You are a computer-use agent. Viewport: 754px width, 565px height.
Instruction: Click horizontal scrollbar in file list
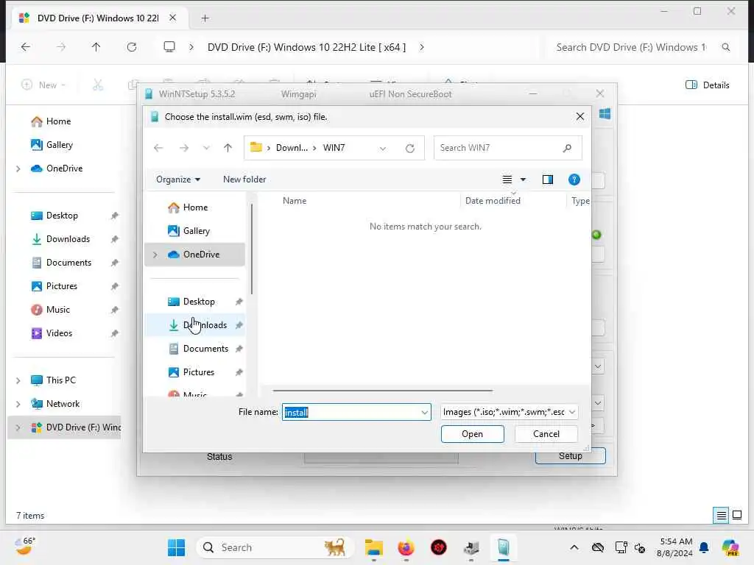click(x=383, y=391)
